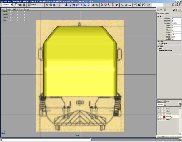The width and height of the screenshot is (182, 142).
Task: Toggle visibility of layer1
Action: click(158, 108)
